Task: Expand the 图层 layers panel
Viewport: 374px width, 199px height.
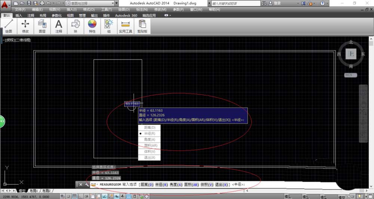Action: pos(42,26)
